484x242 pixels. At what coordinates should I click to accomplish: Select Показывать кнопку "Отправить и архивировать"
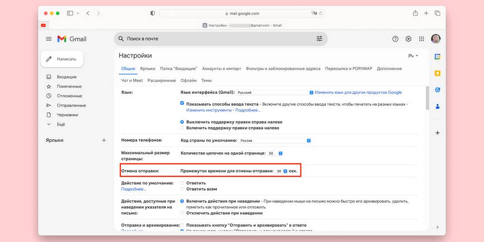(x=182, y=225)
